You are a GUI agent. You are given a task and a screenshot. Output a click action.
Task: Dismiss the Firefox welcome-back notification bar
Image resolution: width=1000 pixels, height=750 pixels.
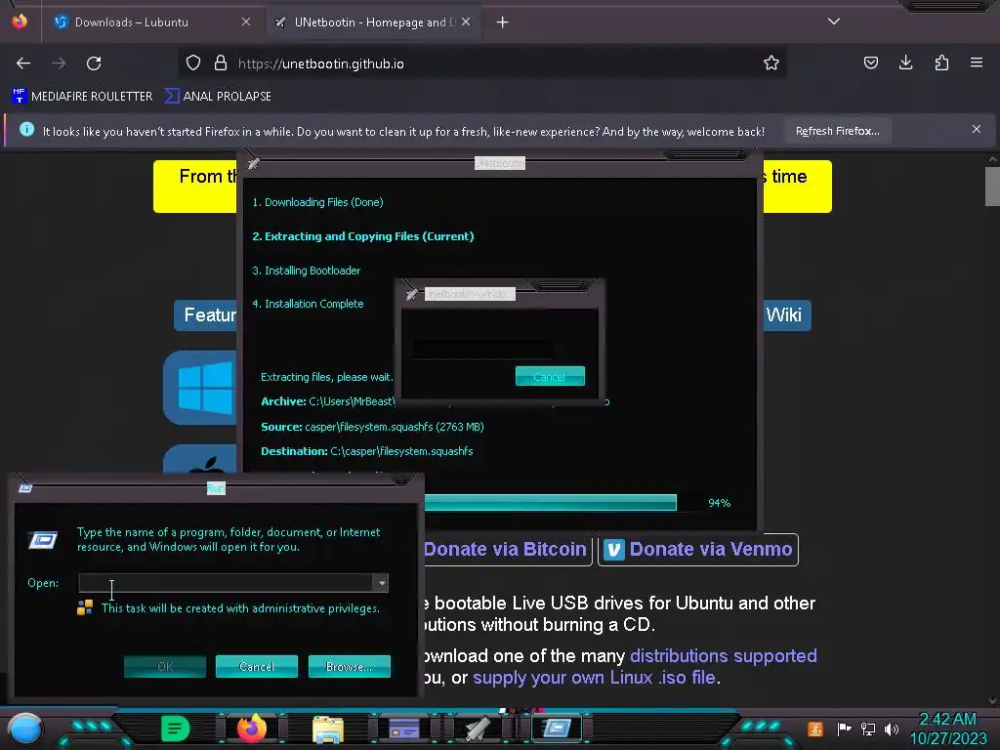tap(977, 130)
